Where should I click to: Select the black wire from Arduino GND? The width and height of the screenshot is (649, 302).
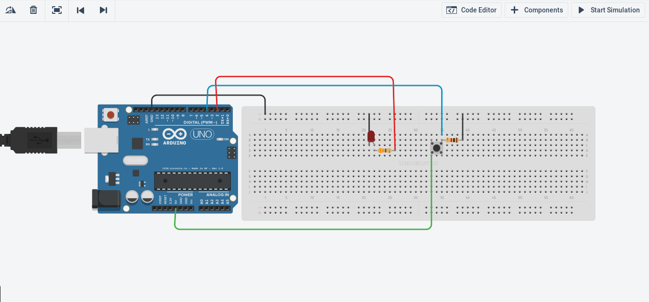point(208,95)
